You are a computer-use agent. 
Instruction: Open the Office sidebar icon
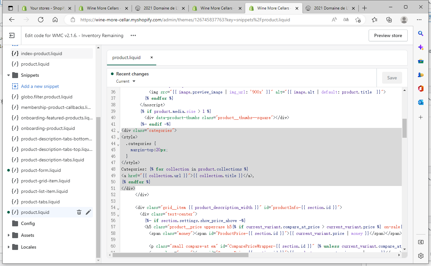coord(421,89)
